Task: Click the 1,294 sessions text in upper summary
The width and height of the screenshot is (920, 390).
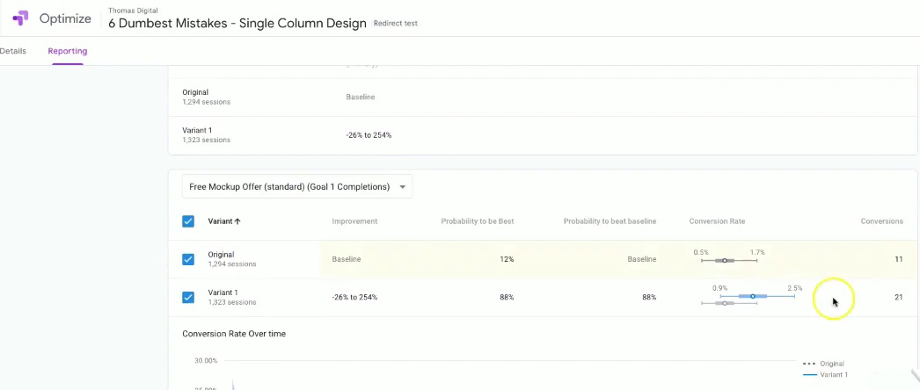Action: (206, 102)
